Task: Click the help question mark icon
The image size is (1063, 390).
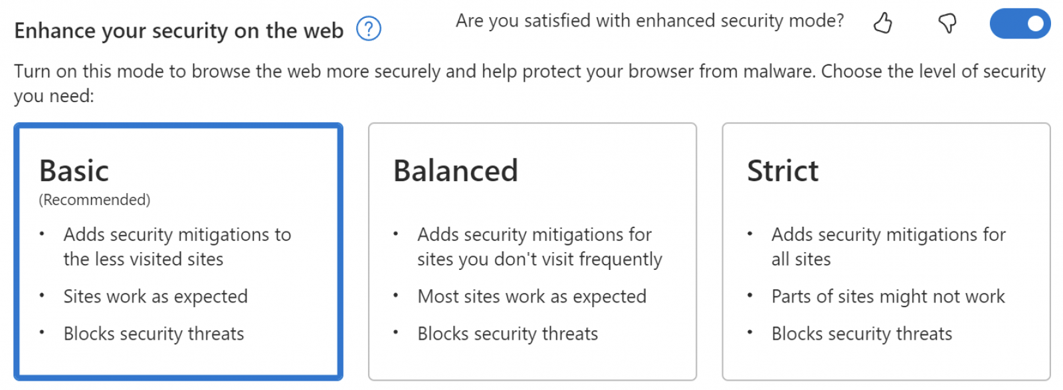Action: (369, 29)
